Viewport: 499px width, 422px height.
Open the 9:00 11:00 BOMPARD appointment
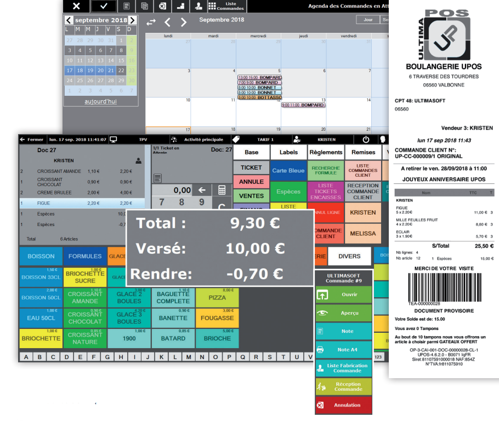[303, 105]
